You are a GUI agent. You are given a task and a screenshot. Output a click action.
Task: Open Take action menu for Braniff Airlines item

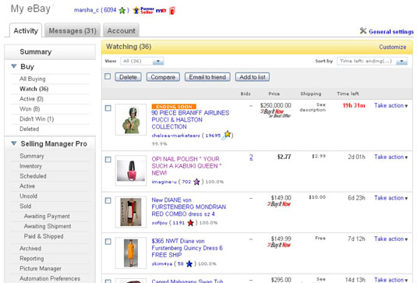(390, 105)
